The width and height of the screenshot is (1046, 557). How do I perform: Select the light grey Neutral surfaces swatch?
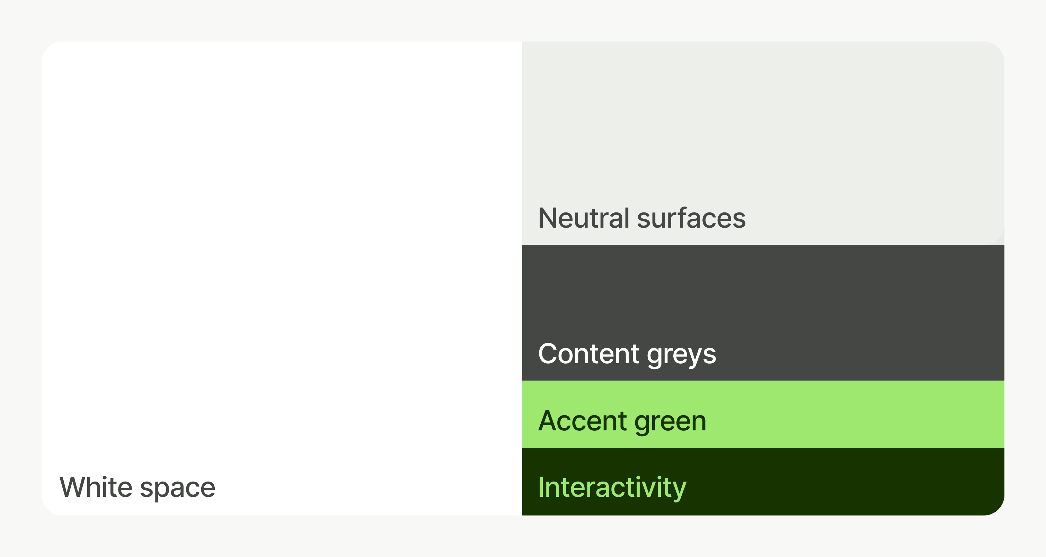point(763,122)
